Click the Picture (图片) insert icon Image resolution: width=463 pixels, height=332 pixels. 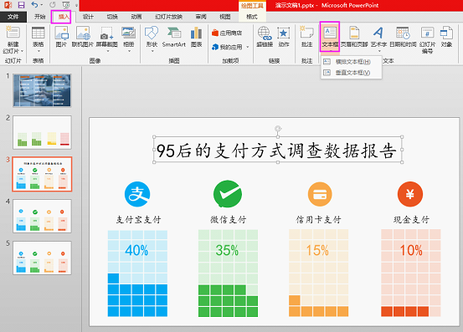coord(61,33)
